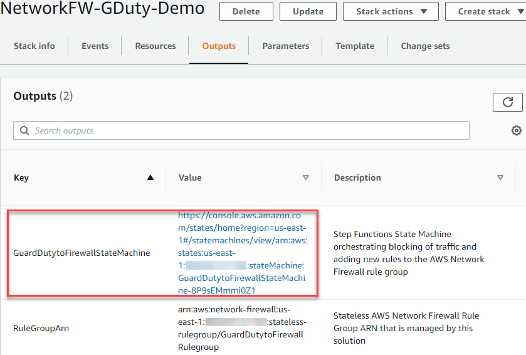
Task: Switch to the Events tab
Action: (x=95, y=46)
